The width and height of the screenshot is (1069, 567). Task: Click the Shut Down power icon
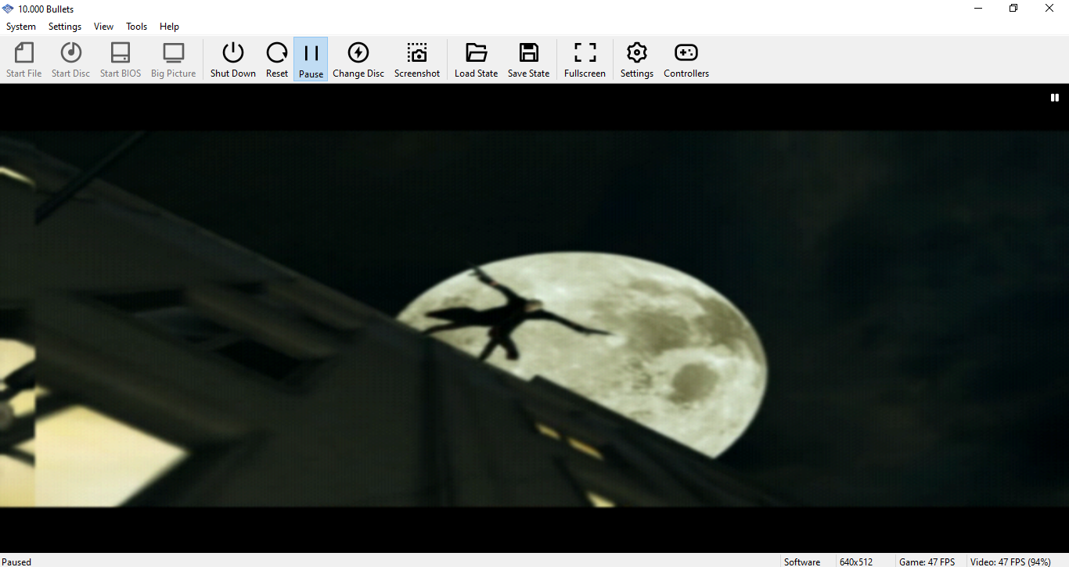pyautogui.click(x=232, y=59)
